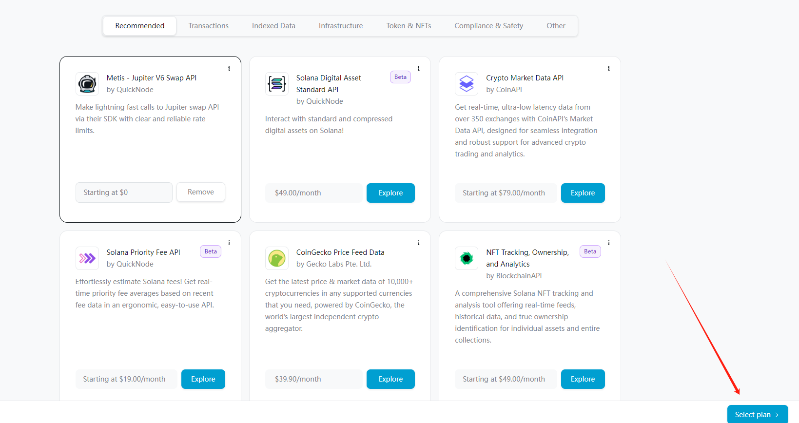Open the Indexed Data tab
This screenshot has height=423, width=799.
[273, 26]
